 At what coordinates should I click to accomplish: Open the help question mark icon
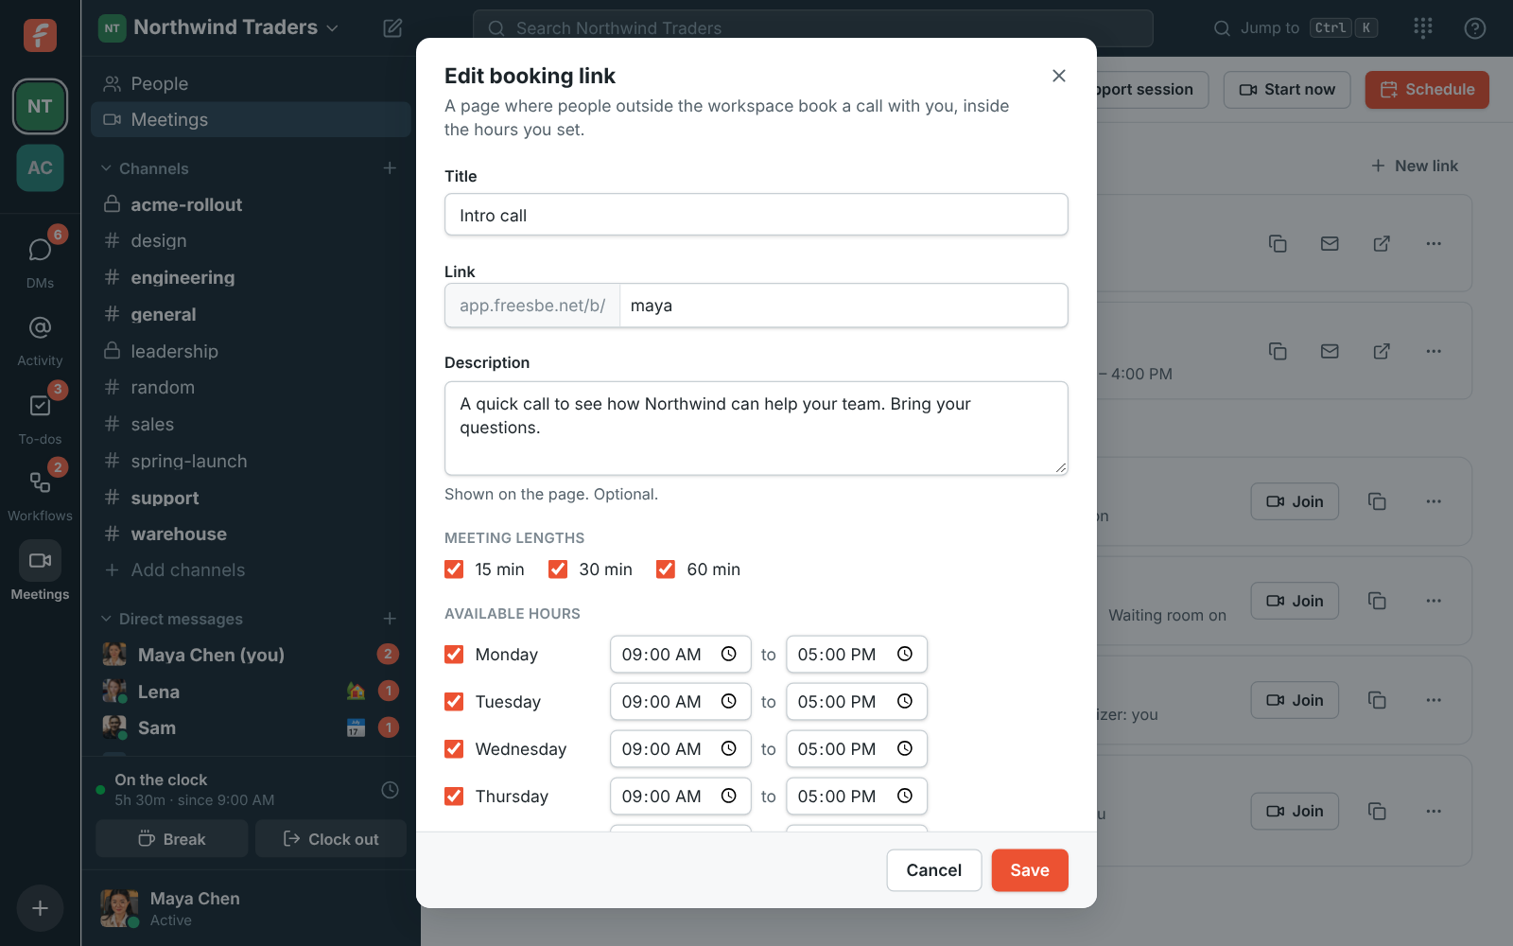click(x=1475, y=27)
